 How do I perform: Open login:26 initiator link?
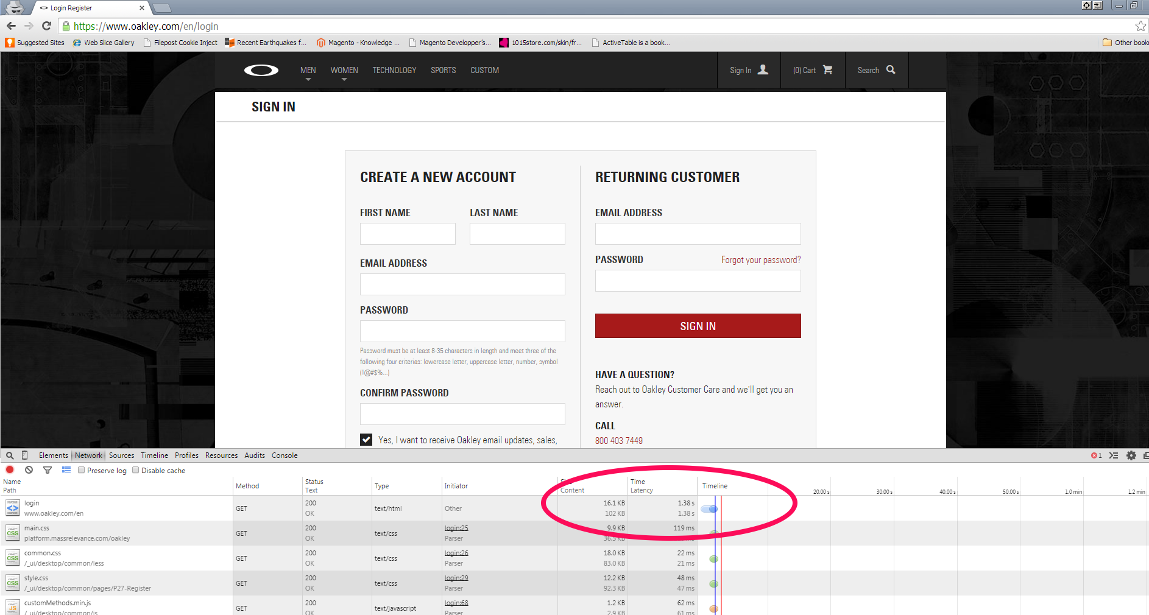pyautogui.click(x=456, y=553)
